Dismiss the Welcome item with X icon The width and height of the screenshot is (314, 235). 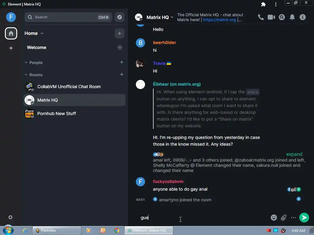[120, 47]
